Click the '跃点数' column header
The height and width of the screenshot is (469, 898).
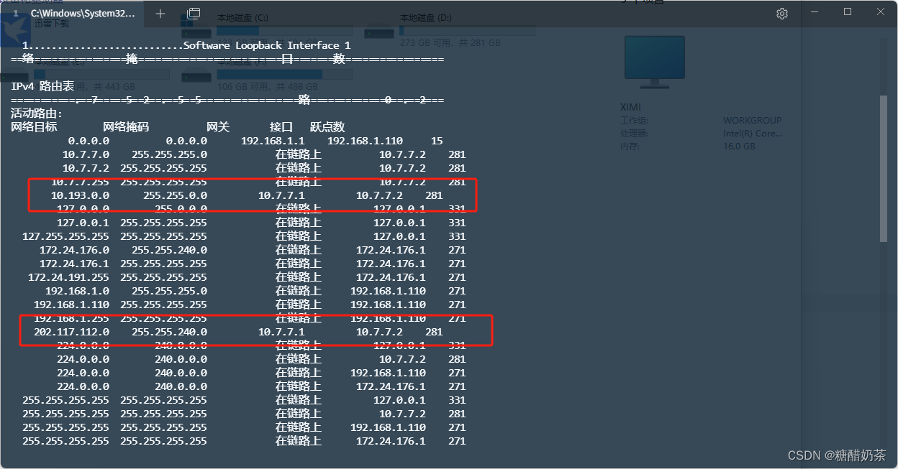(x=327, y=127)
